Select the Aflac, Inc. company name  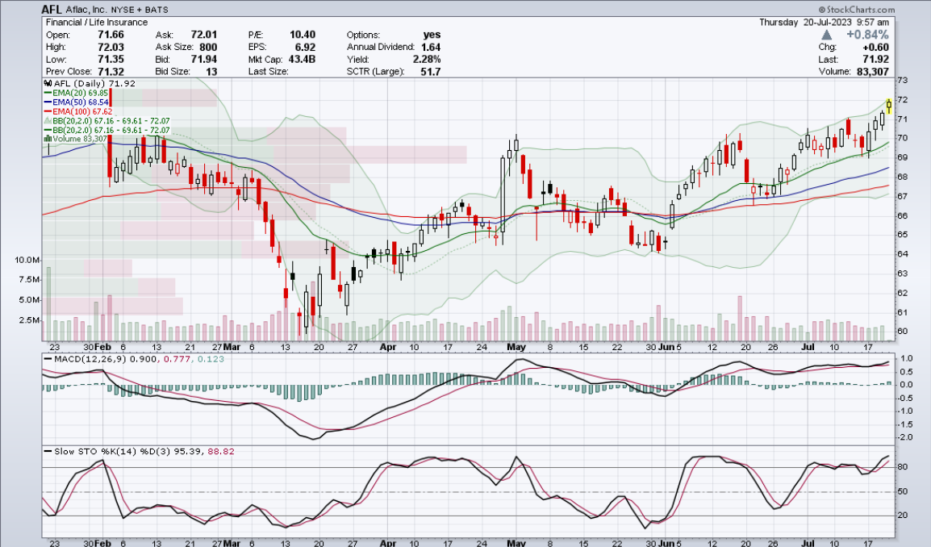pos(86,10)
